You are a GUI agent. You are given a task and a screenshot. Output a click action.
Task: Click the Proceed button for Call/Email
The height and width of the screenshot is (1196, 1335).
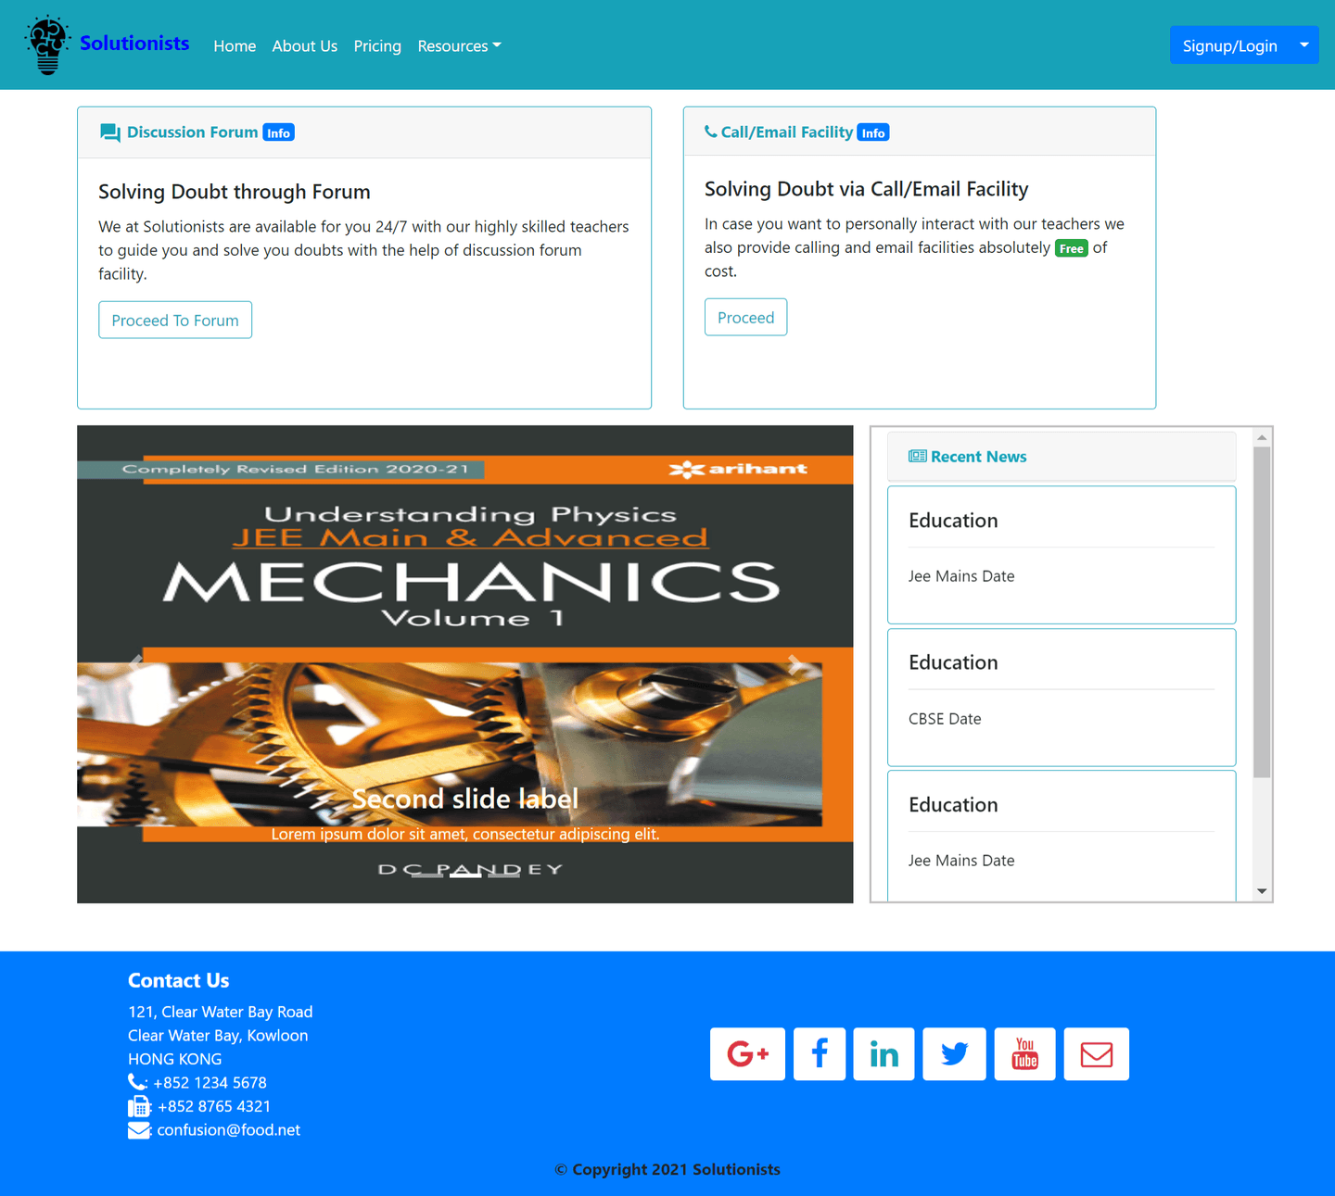click(745, 317)
